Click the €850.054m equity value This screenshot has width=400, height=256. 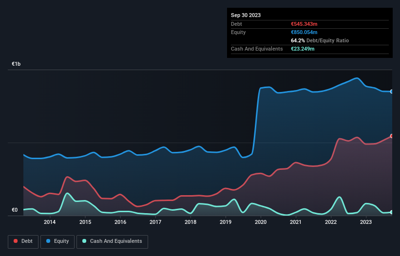pos(304,32)
